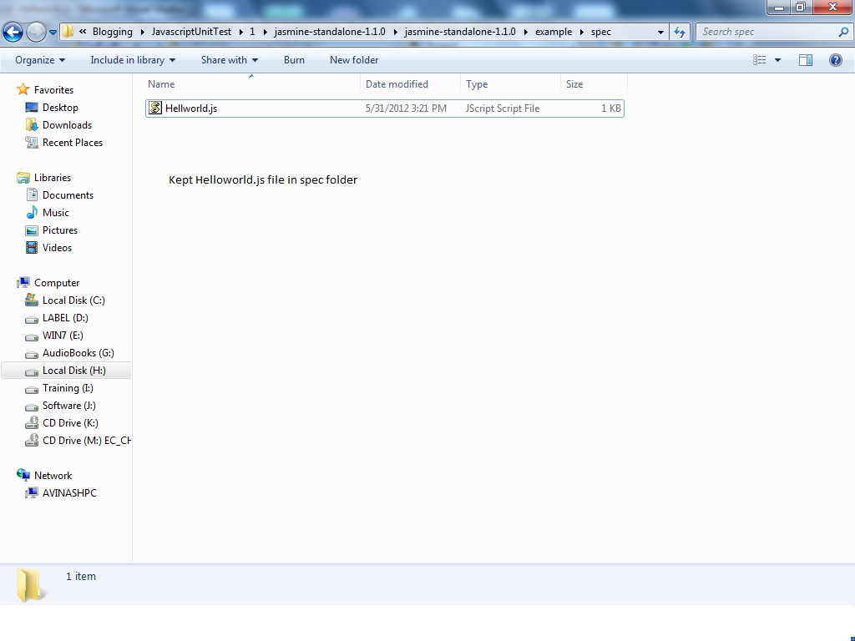Image resolution: width=855 pixels, height=641 pixels.
Task: Open the Share with menu
Action: click(x=229, y=60)
